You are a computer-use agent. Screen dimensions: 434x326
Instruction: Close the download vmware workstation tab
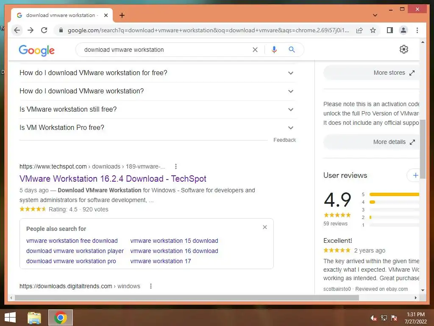[x=106, y=15]
